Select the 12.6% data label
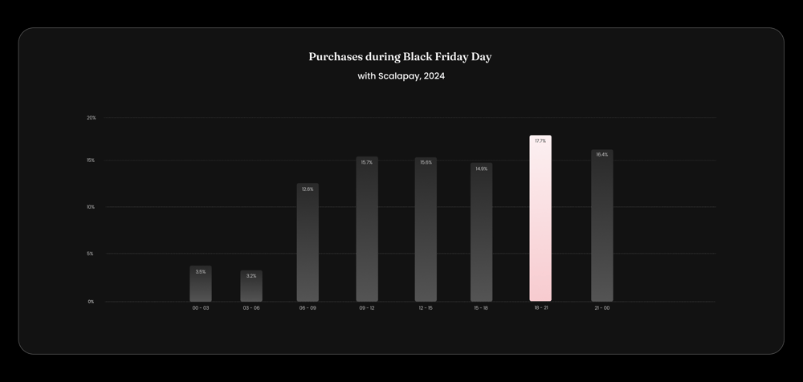803x382 pixels. tap(308, 189)
